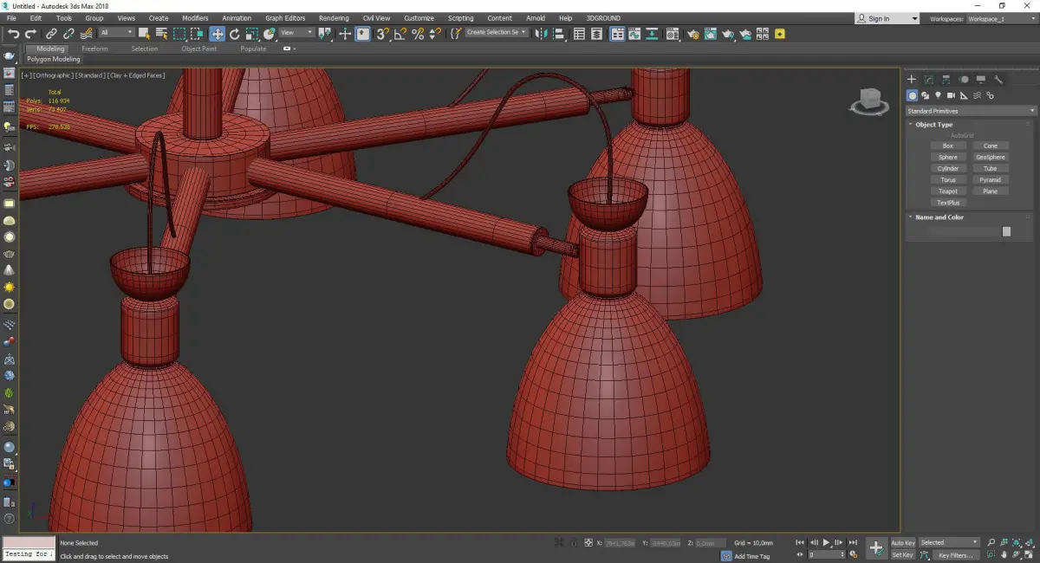The image size is (1040, 563).
Task: Collapse the Object Type rollout
Action: pyautogui.click(x=933, y=125)
